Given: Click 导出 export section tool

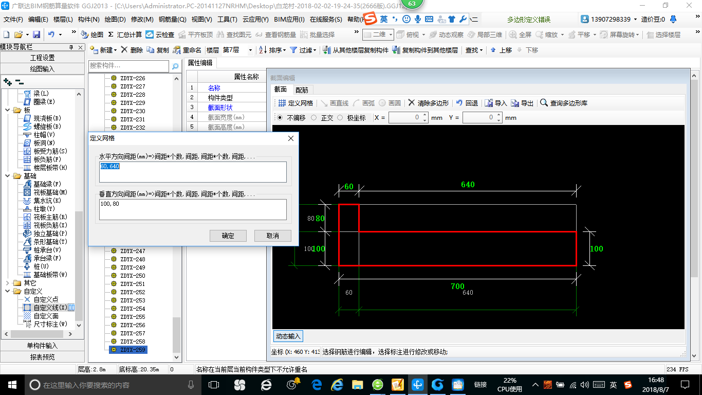Looking at the screenshot, I should [x=523, y=103].
